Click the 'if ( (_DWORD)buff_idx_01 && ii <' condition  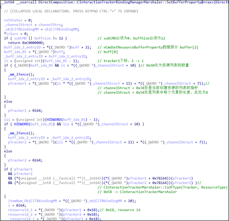(72, 65)
